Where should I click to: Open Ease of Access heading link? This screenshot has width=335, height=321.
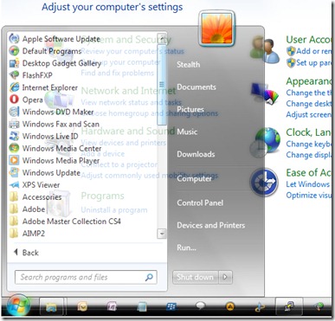(308, 172)
